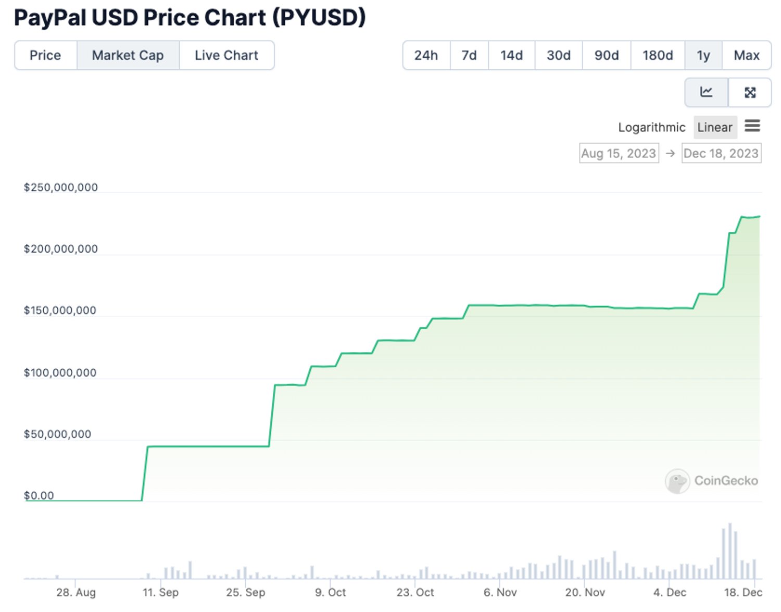View the 14d chart range

[511, 55]
